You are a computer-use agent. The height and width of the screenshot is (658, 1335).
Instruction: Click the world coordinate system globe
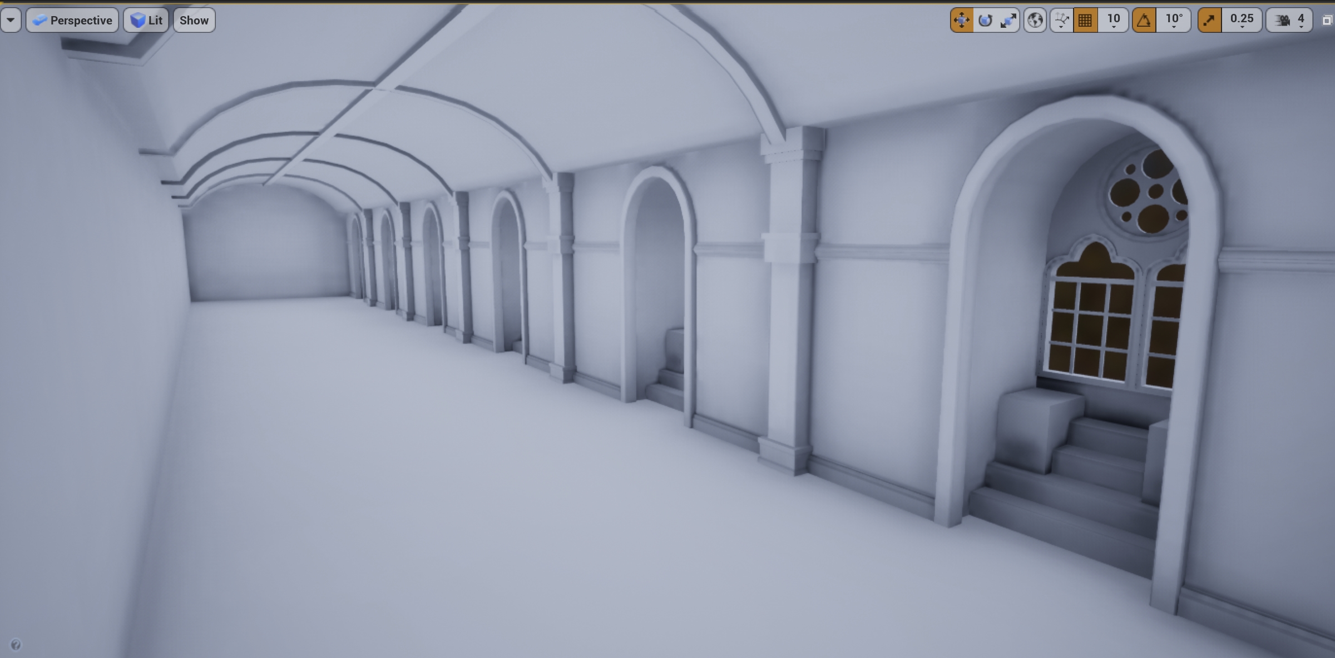1035,21
